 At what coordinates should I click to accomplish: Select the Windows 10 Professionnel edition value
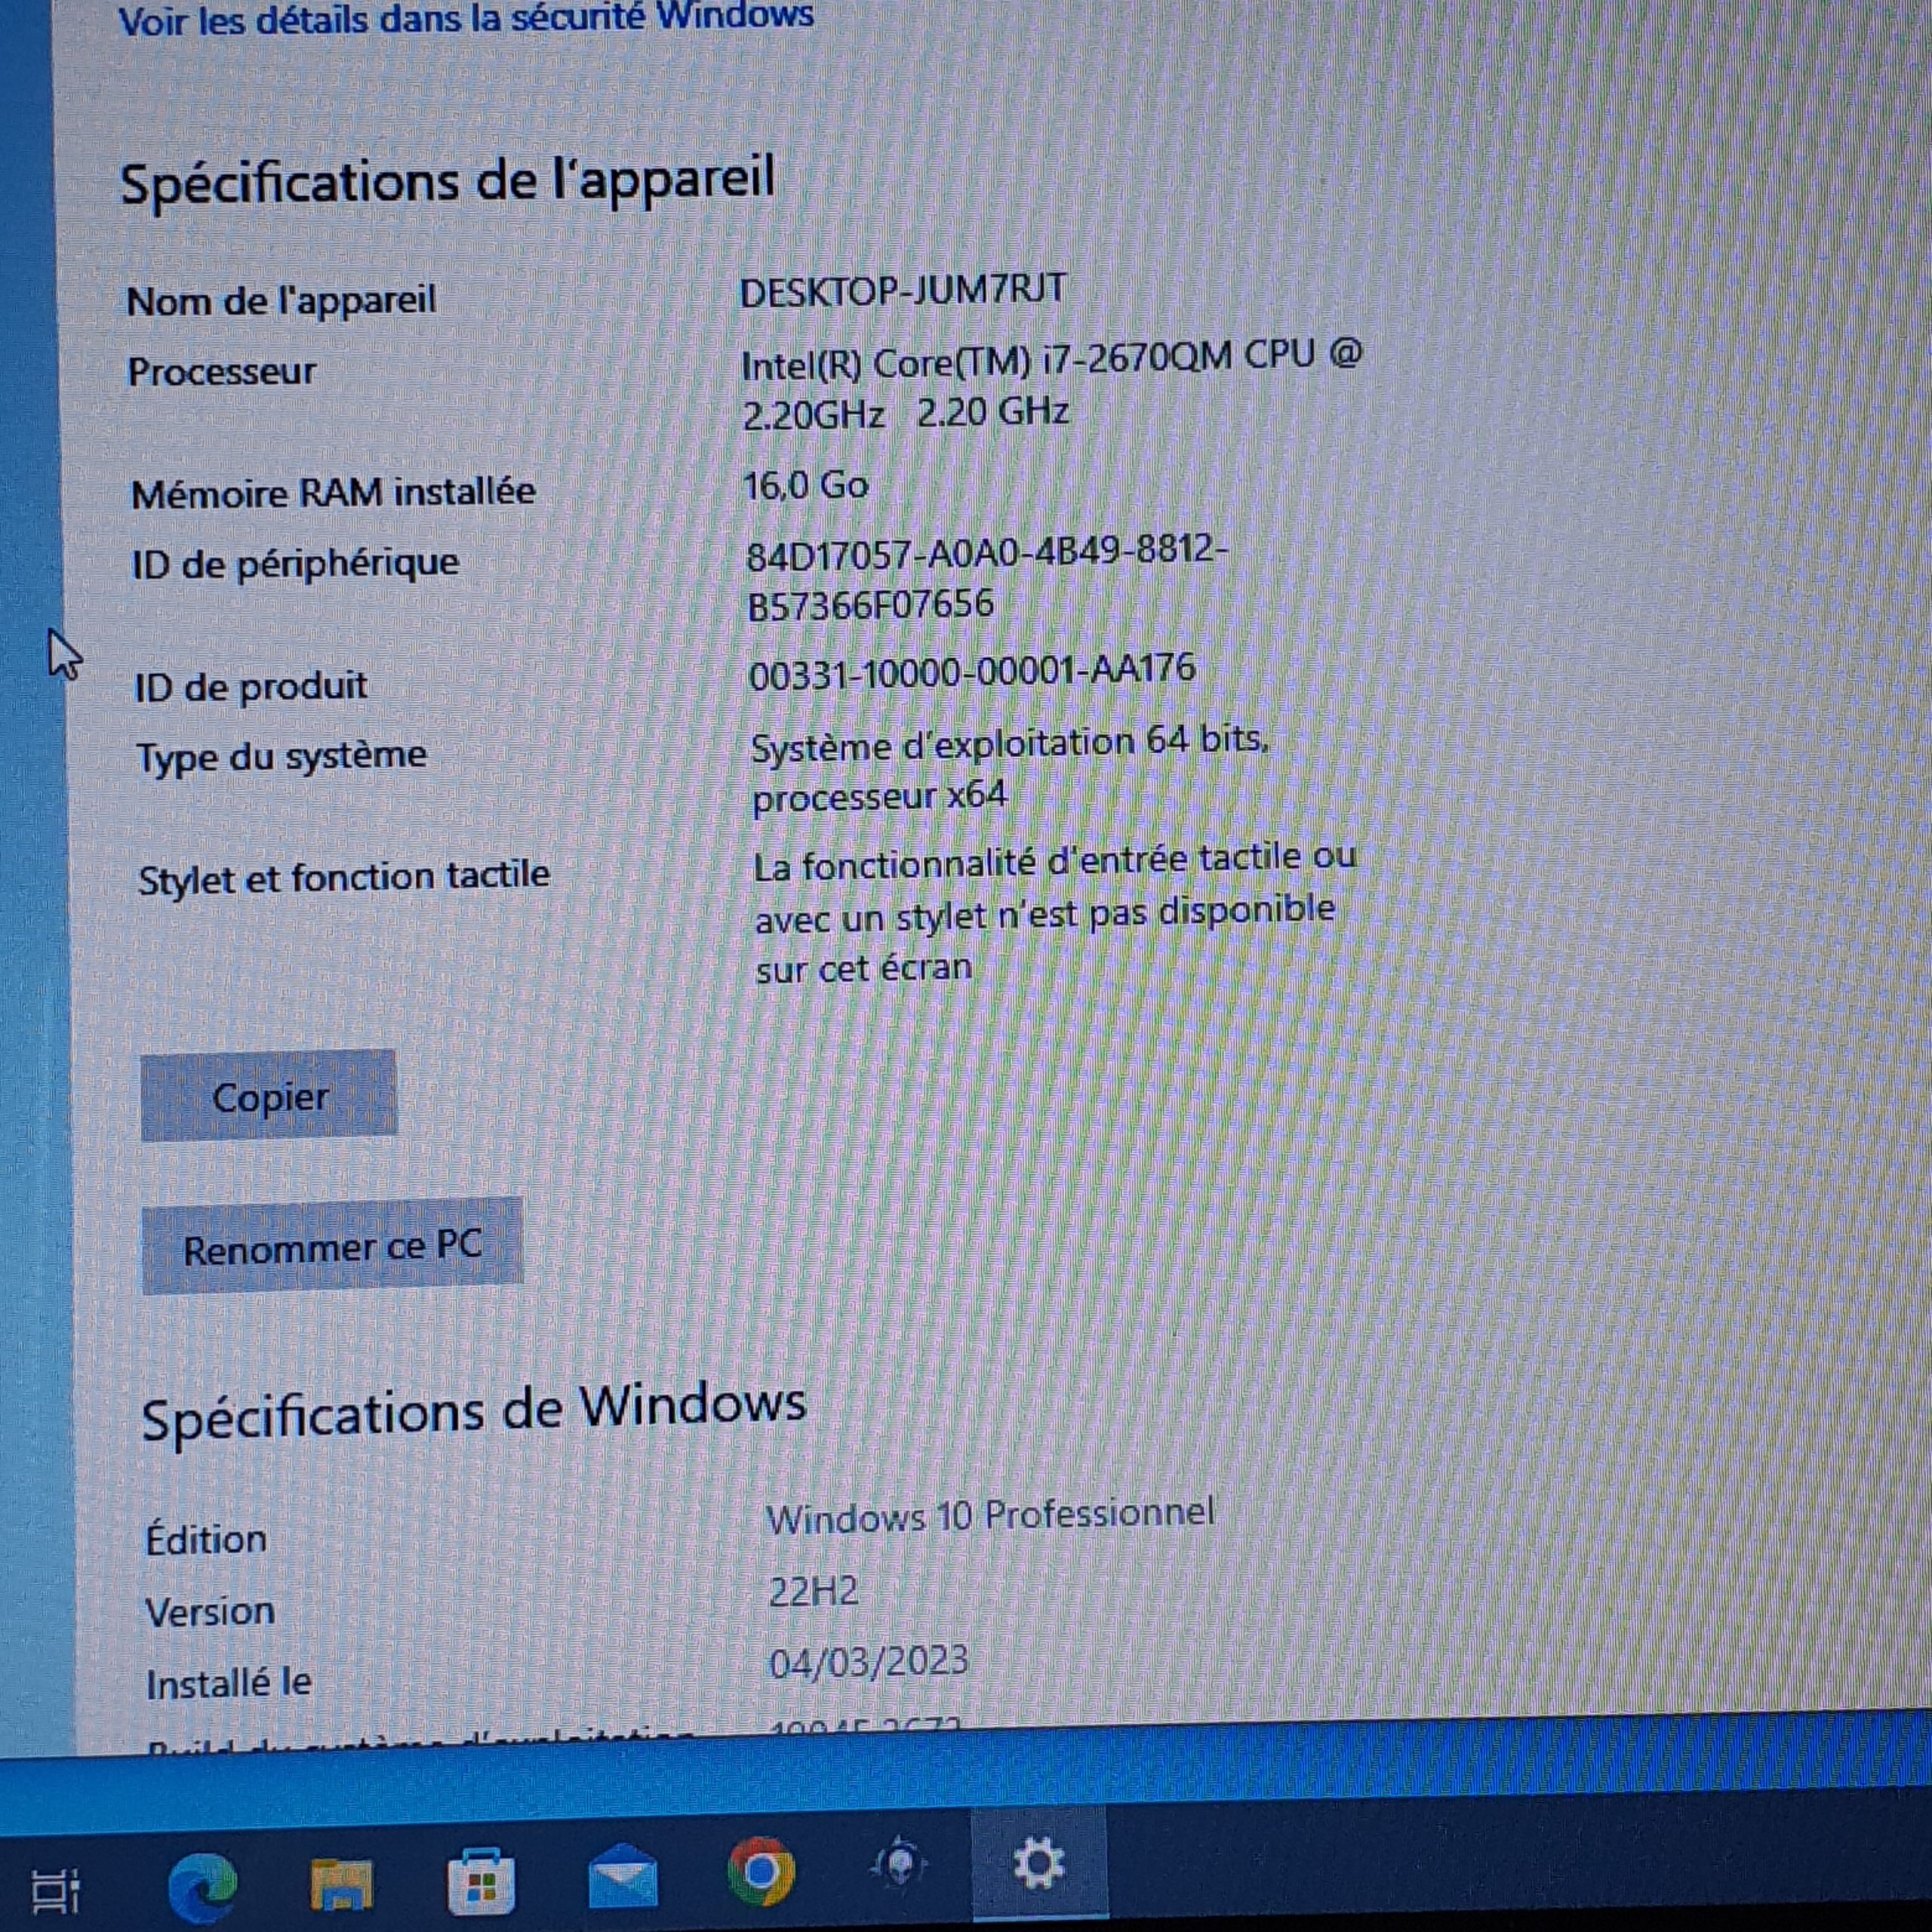[990, 1515]
